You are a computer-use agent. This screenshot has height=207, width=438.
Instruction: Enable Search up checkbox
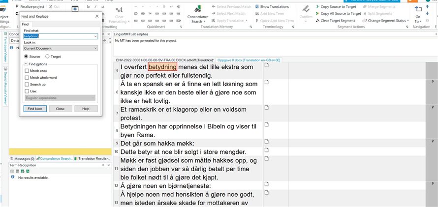pos(27,84)
